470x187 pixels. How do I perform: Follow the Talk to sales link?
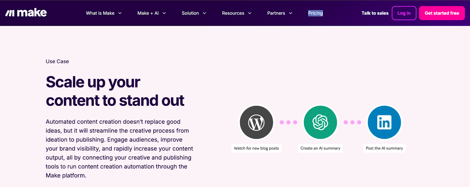click(x=375, y=13)
